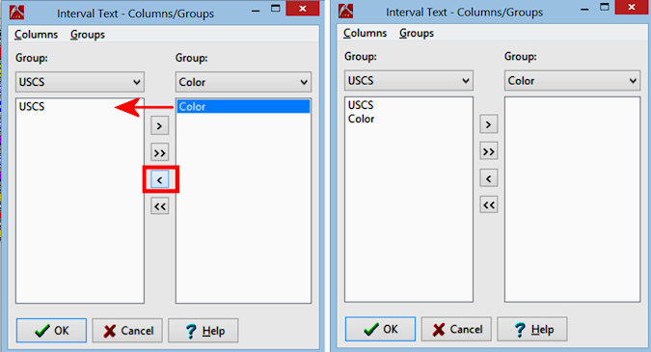651x352 pixels.
Task: Open the Groups menu in right dialog
Action: tap(417, 33)
